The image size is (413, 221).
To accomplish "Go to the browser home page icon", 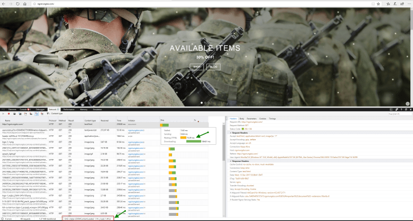I will click(24, 4).
